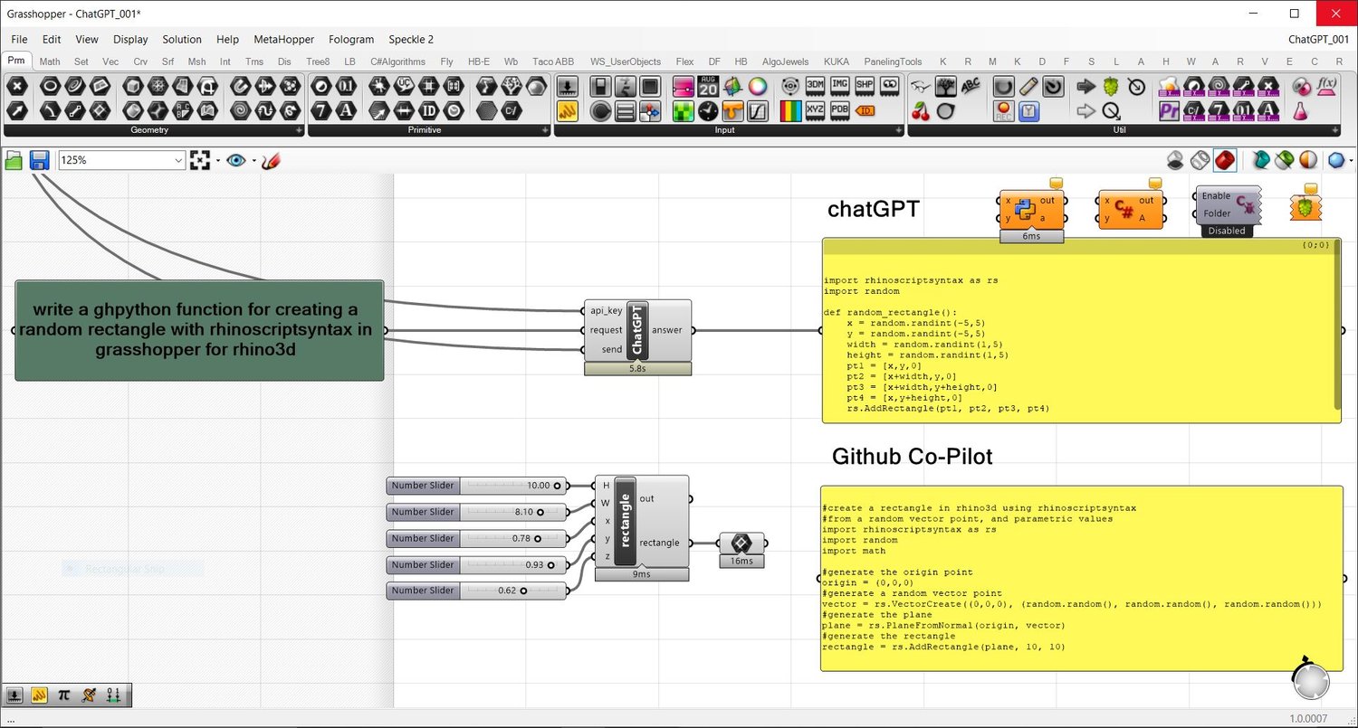Toggle the preview eye icon
The width and height of the screenshot is (1358, 728).
point(236,160)
